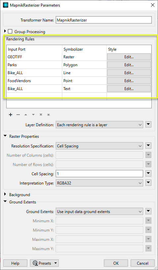
Task: Open the Ground Extents dropdown
Action: click(x=99, y=211)
